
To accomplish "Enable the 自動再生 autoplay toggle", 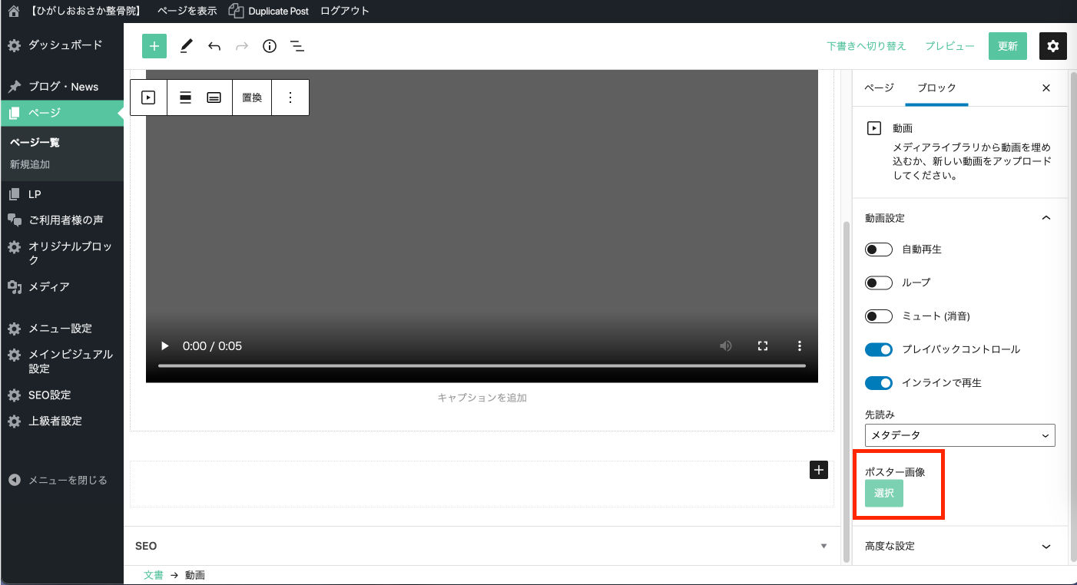I will [879, 250].
